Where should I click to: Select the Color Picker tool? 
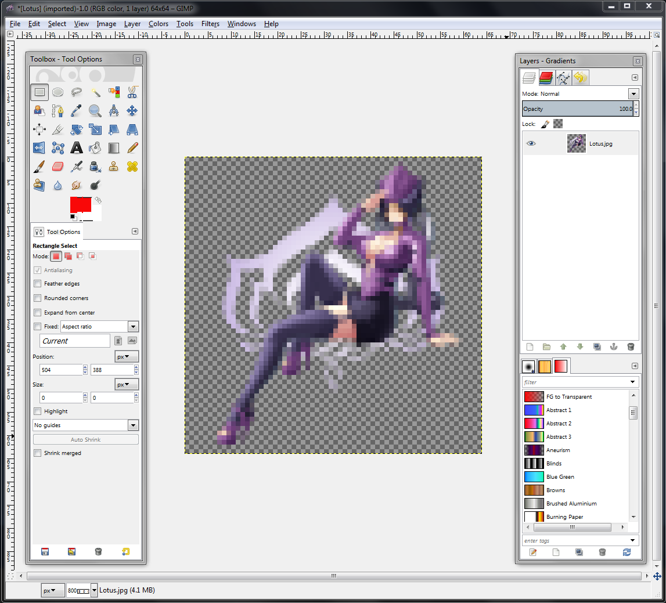tap(77, 111)
